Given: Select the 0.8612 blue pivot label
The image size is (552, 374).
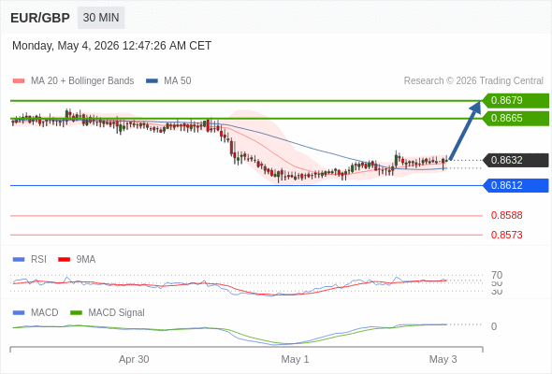Looking at the screenshot, I should pyautogui.click(x=516, y=185).
